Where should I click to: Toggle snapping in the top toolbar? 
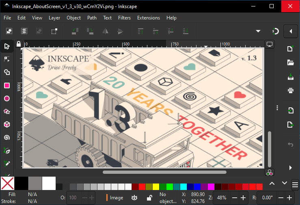[275, 31]
